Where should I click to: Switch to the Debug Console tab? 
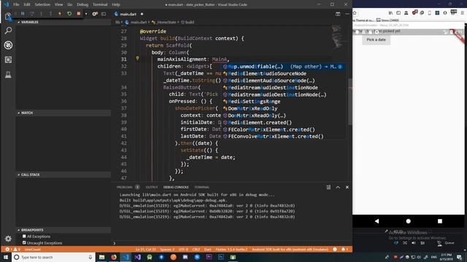[176, 187]
